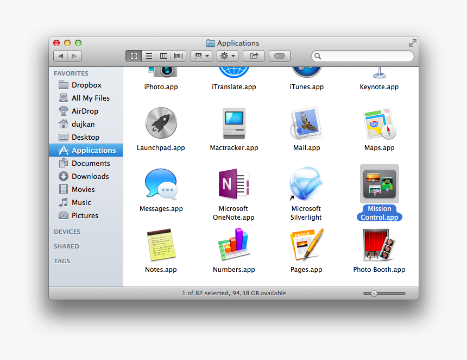Switch to Cover Flow view

(179, 56)
